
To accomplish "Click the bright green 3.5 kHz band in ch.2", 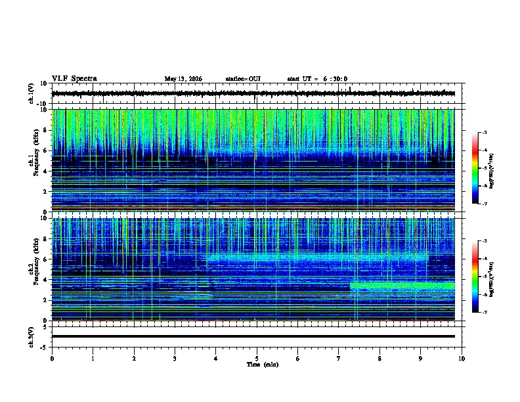I will [402, 286].
